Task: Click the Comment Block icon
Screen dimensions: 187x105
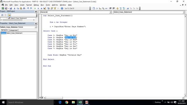Action: click(121, 8)
